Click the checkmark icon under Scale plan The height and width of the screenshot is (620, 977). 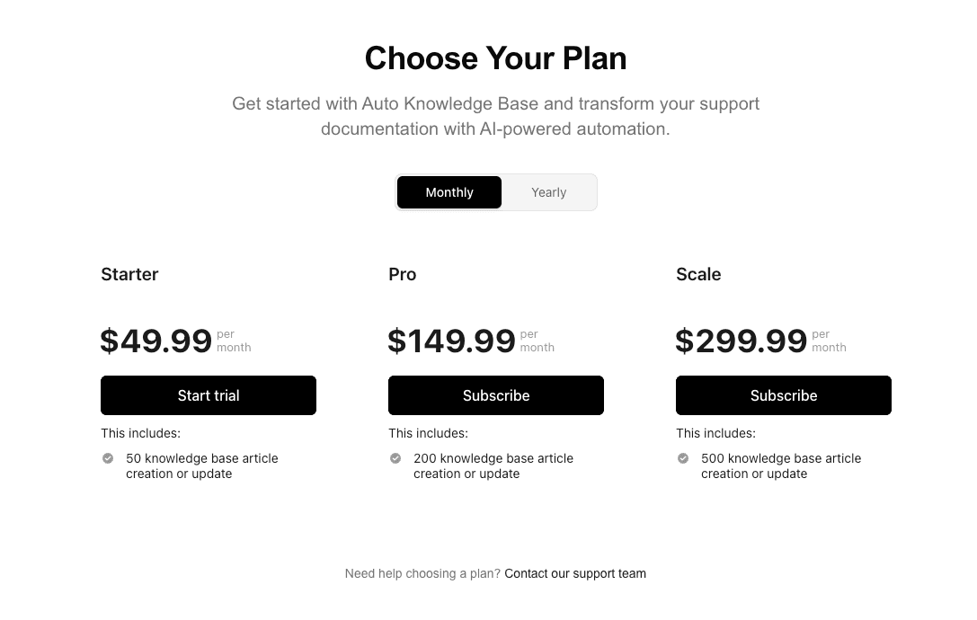pos(682,458)
